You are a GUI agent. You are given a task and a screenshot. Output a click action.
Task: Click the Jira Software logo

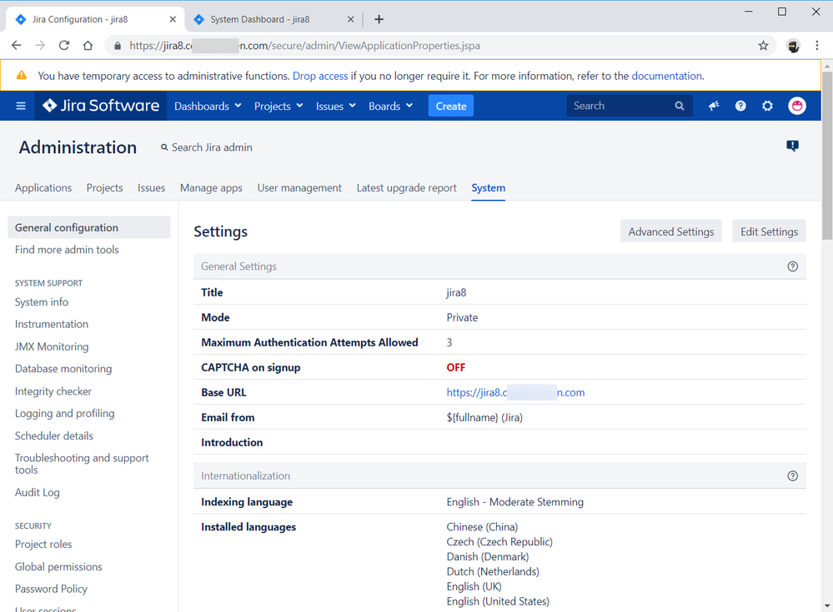pyautogui.click(x=101, y=106)
